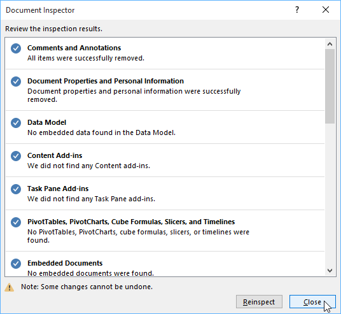Click the scroll down arrow

330,271
